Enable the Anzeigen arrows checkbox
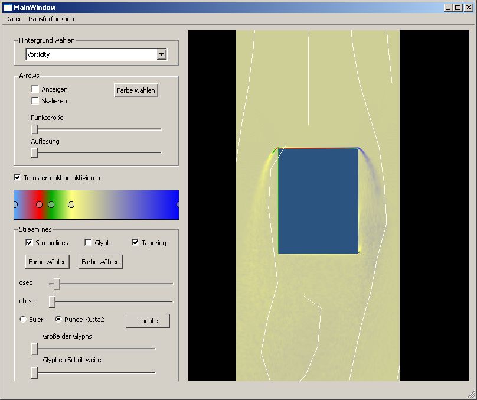The width and height of the screenshot is (477, 400). coord(35,89)
